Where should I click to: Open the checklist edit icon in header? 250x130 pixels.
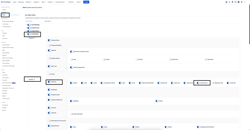tap(235, 2)
